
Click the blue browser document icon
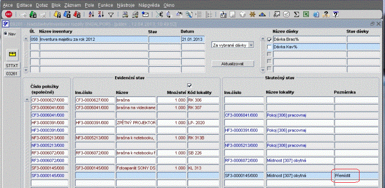316,14
